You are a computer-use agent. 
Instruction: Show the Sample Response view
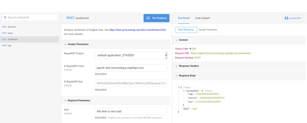click(208, 30)
